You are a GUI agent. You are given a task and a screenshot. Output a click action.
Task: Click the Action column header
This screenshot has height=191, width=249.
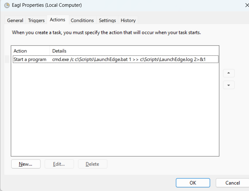(x=31, y=51)
